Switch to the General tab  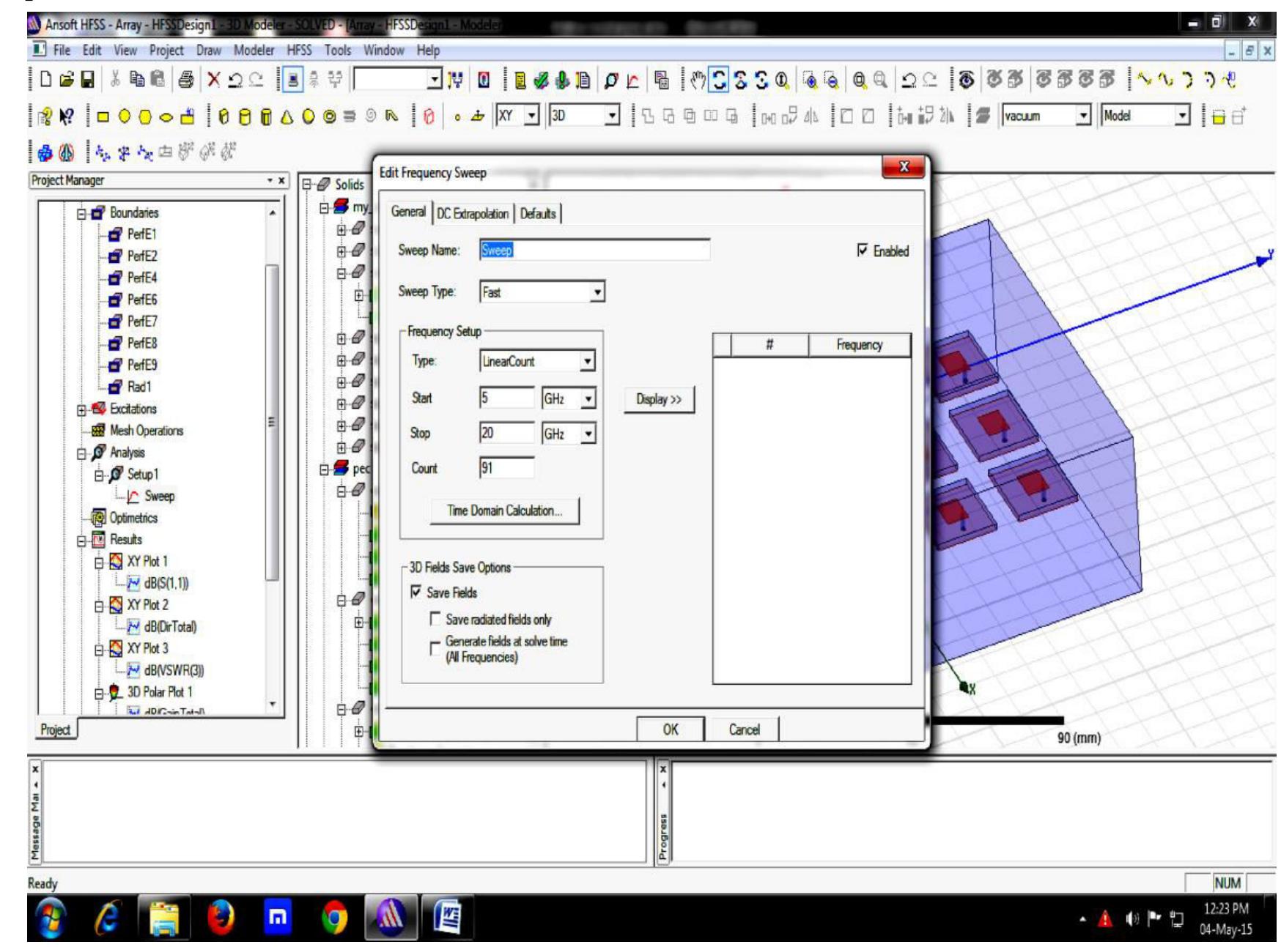tap(408, 212)
